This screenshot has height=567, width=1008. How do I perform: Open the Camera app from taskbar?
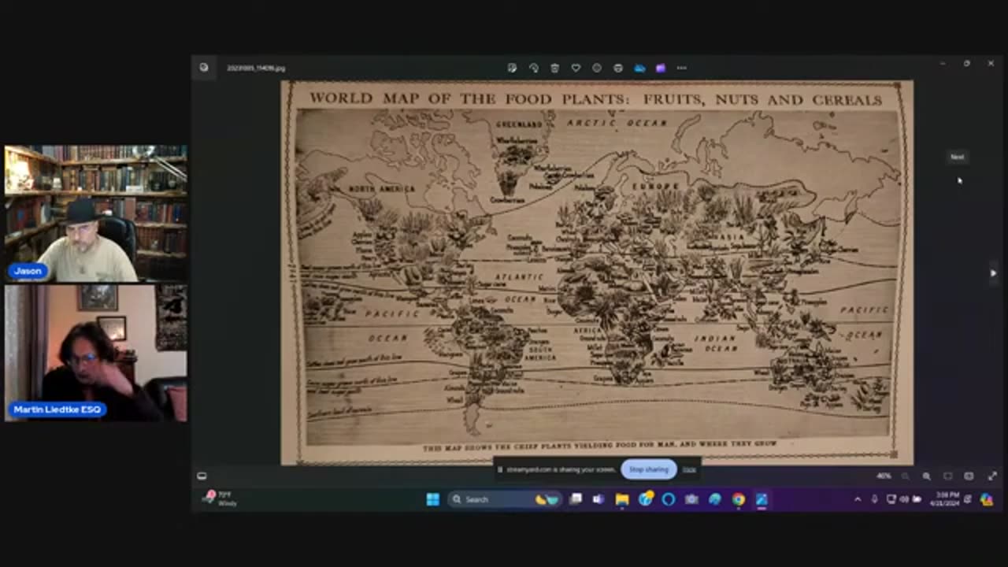(691, 499)
